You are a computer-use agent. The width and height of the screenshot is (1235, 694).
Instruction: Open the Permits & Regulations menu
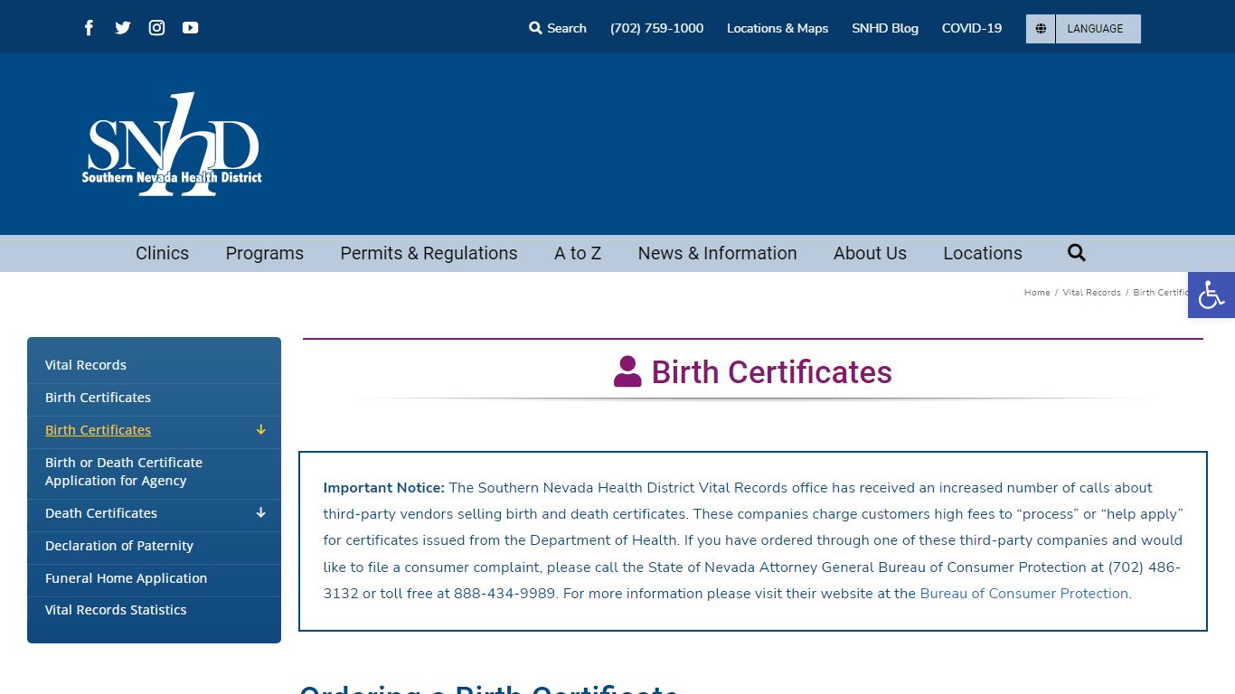[429, 253]
